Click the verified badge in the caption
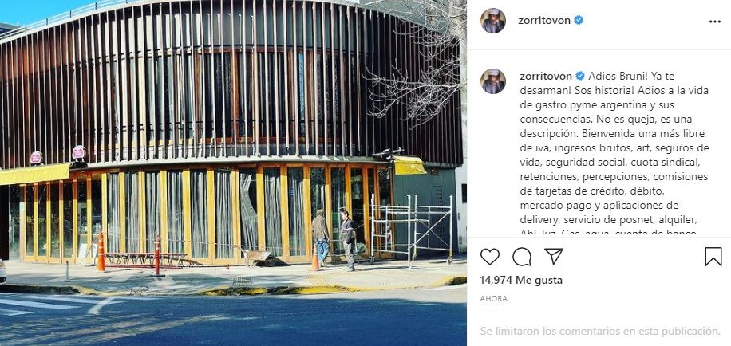 click(580, 76)
